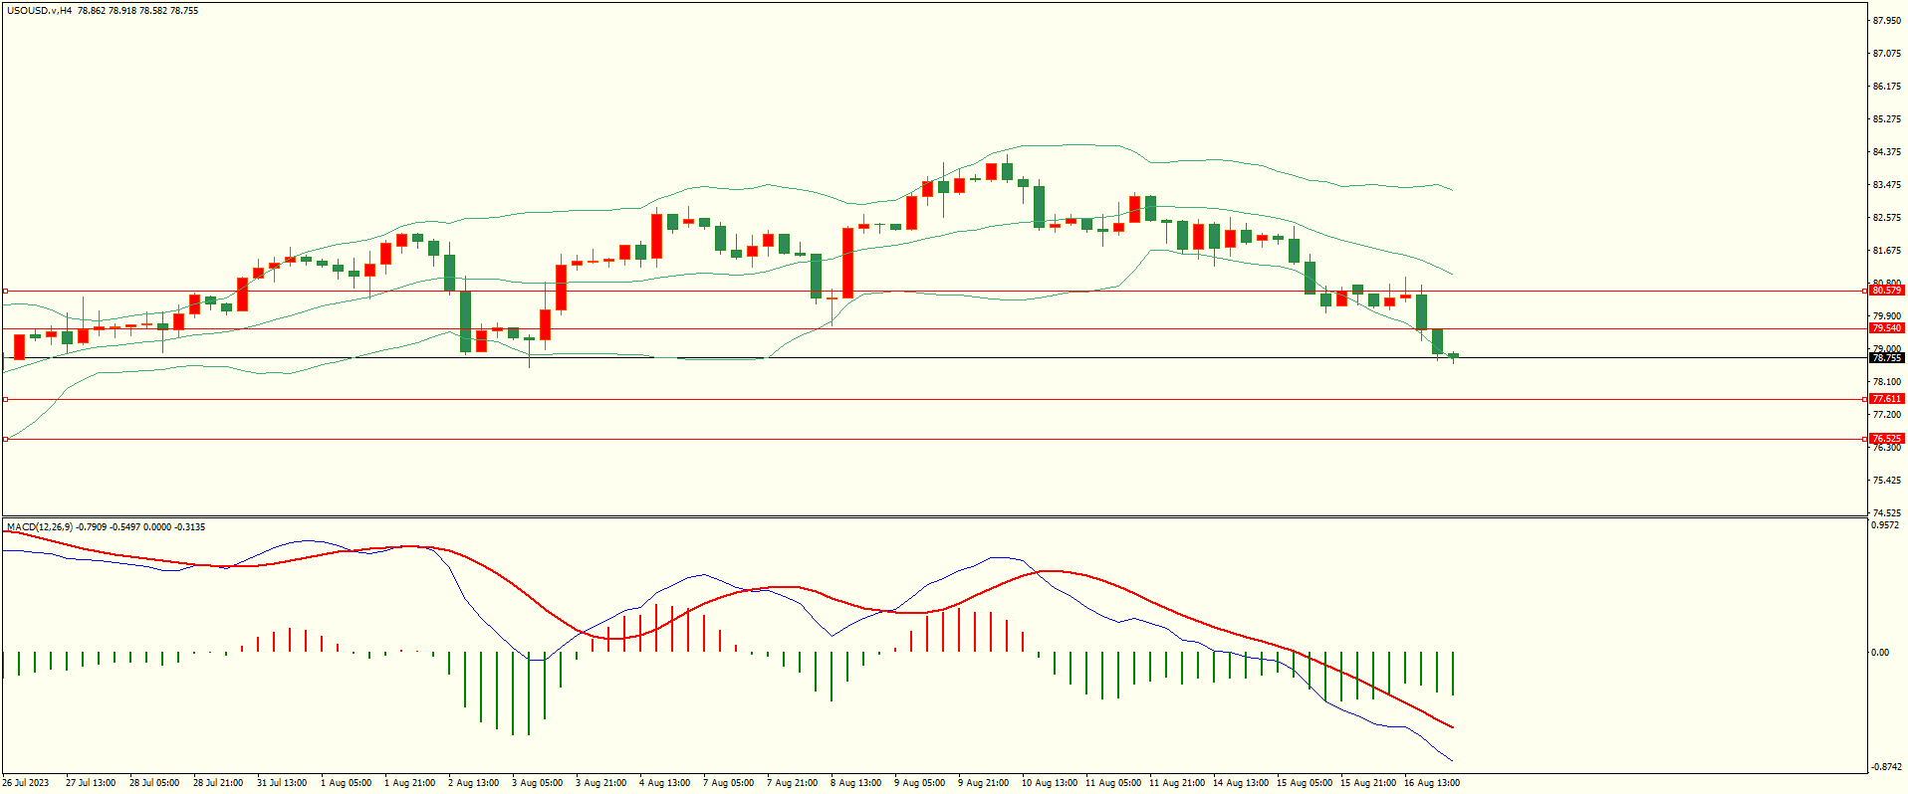Select the 76.525 red price level label
This screenshot has height=794, width=1908.
[x=1886, y=439]
